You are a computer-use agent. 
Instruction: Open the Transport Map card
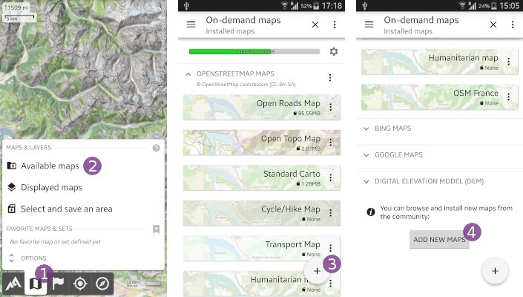(262, 248)
